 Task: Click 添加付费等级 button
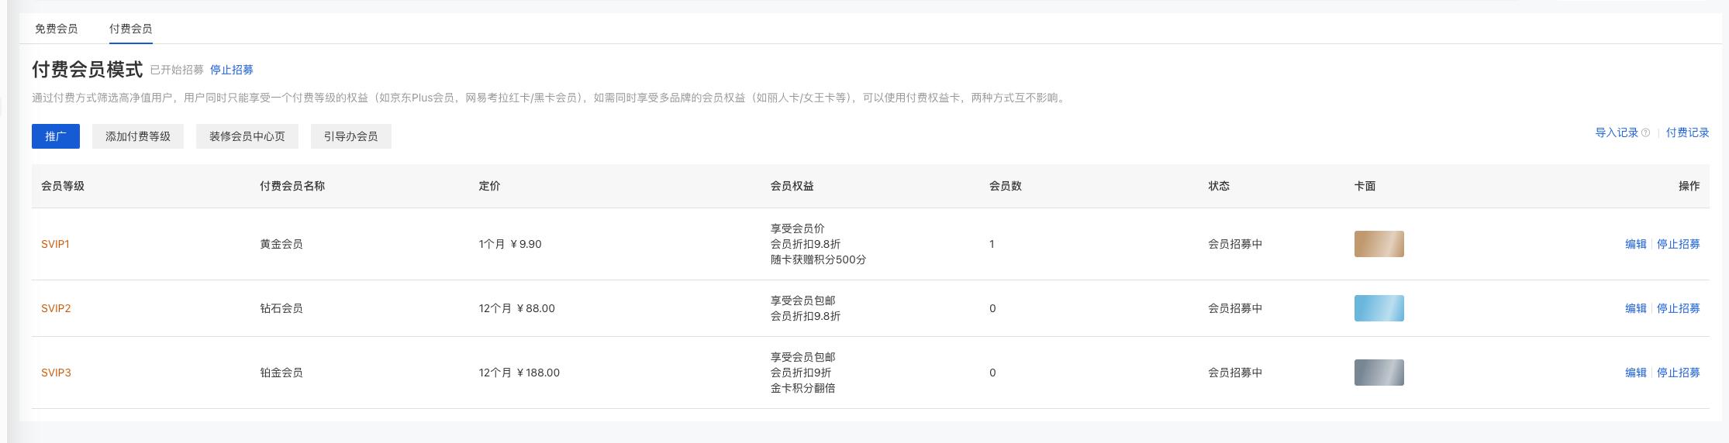(138, 136)
